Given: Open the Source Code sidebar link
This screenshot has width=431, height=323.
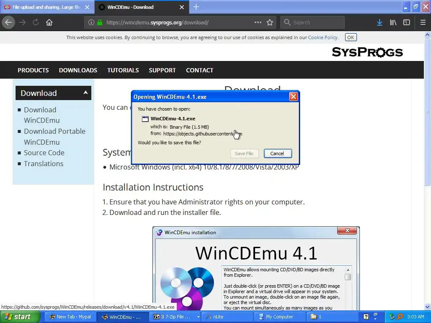Looking at the screenshot, I should 44,153.
